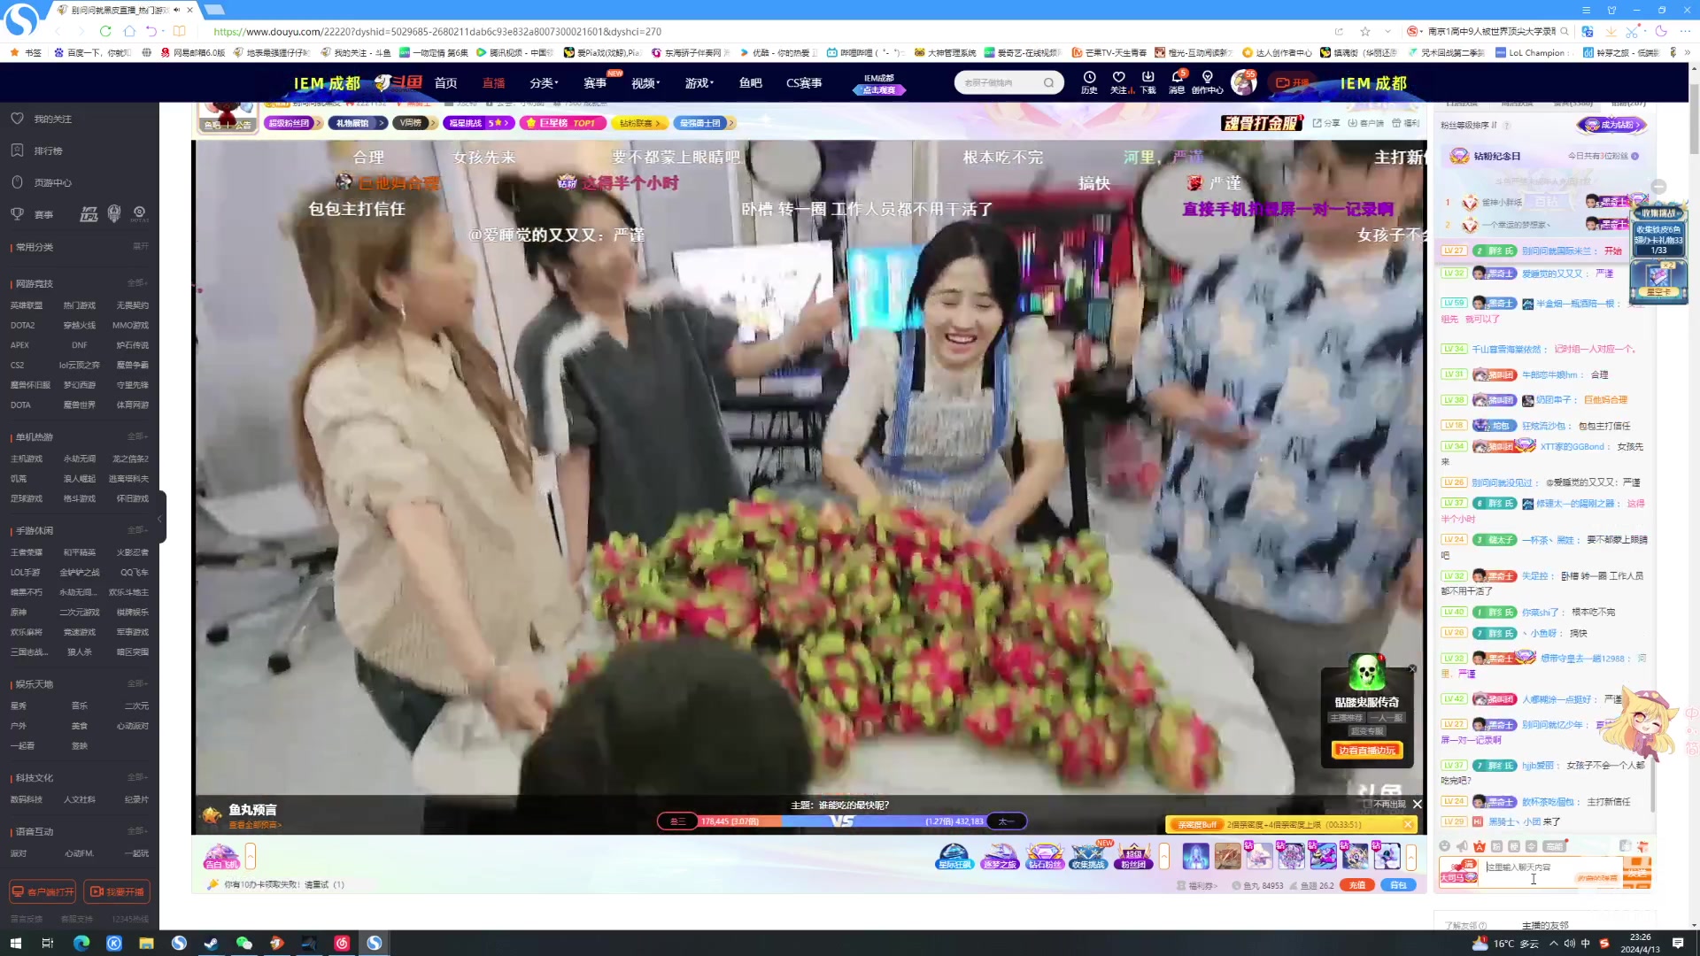The width and height of the screenshot is (1700, 956).
Task: Go to 首页 in the top navigation
Action: tap(445, 83)
